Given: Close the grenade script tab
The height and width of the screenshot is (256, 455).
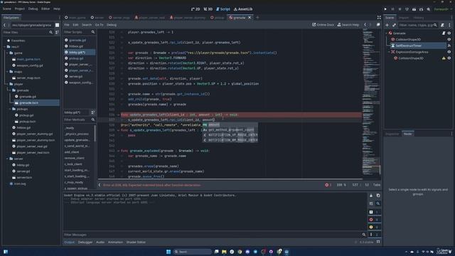Looking at the screenshot, I should tap(250, 18).
